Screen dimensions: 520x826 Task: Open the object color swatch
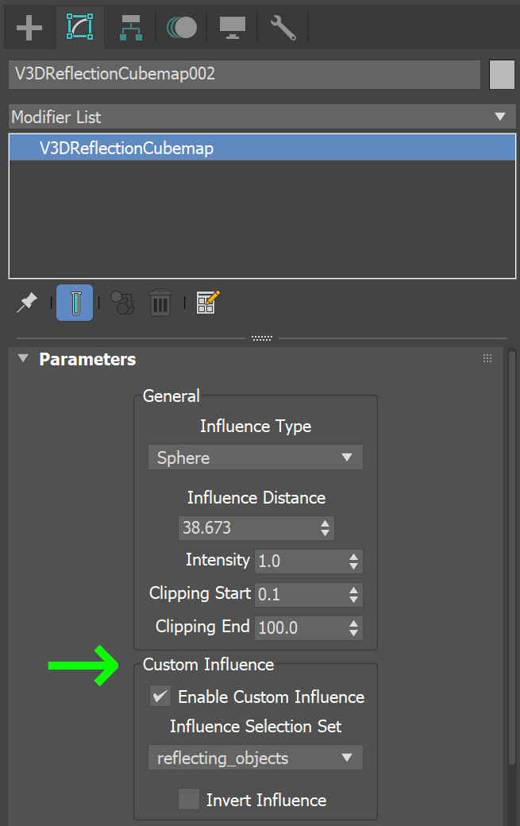[x=502, y=75]
